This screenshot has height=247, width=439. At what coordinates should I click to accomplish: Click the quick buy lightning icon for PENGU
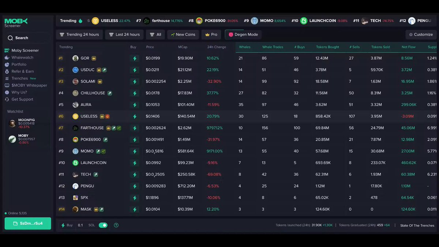click(135, 186)
